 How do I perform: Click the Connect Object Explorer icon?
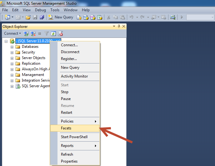point(26,33)
